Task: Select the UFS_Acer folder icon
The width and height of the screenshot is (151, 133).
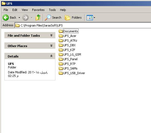Action: pos(61,36)
